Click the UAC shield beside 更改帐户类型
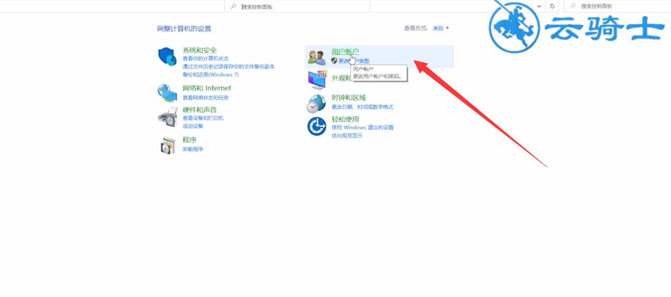The height and width of the screenshot is (297, 671). click(335, 61)
